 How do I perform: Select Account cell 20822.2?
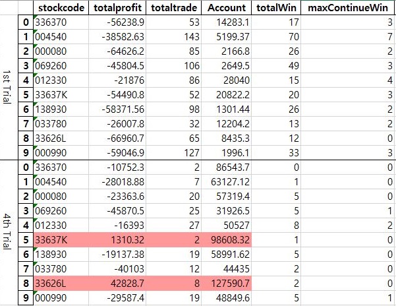(x=226, y=95)
